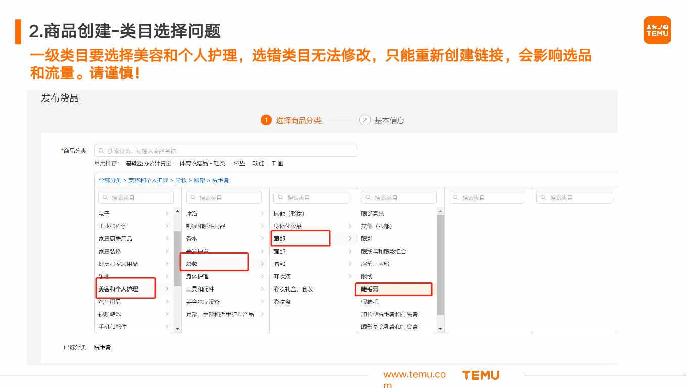Select the 手机和配件 category
Screen dimensions: 687x388
tap(113, 327)
